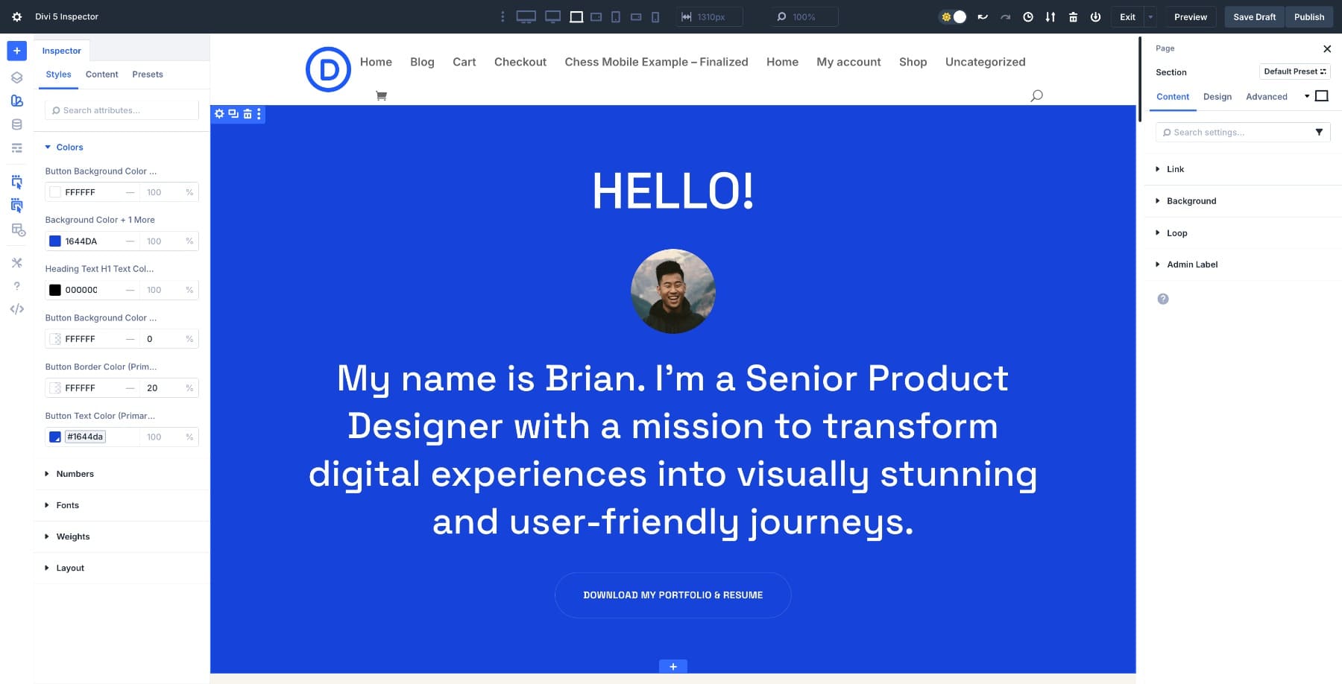The width and height of the screenshot is (1342, 684).
Task: Click the trash icon in top toolbar
Action: [x=1073, y=16]
